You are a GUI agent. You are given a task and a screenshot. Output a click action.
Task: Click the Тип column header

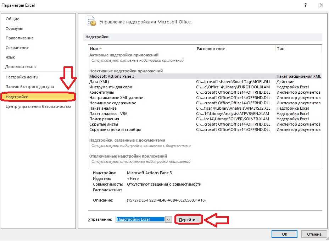pyautogui.click(x=280, y=49)
